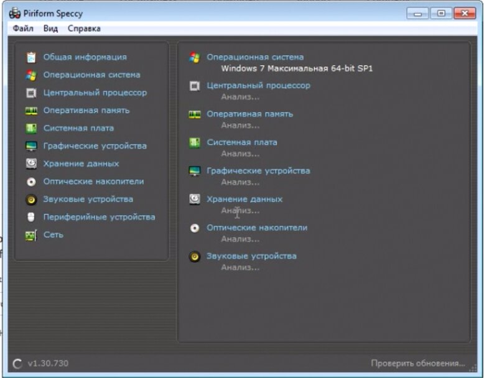Close the Speccy window
The width and height of the screenshot is (484, 378).
465,14
